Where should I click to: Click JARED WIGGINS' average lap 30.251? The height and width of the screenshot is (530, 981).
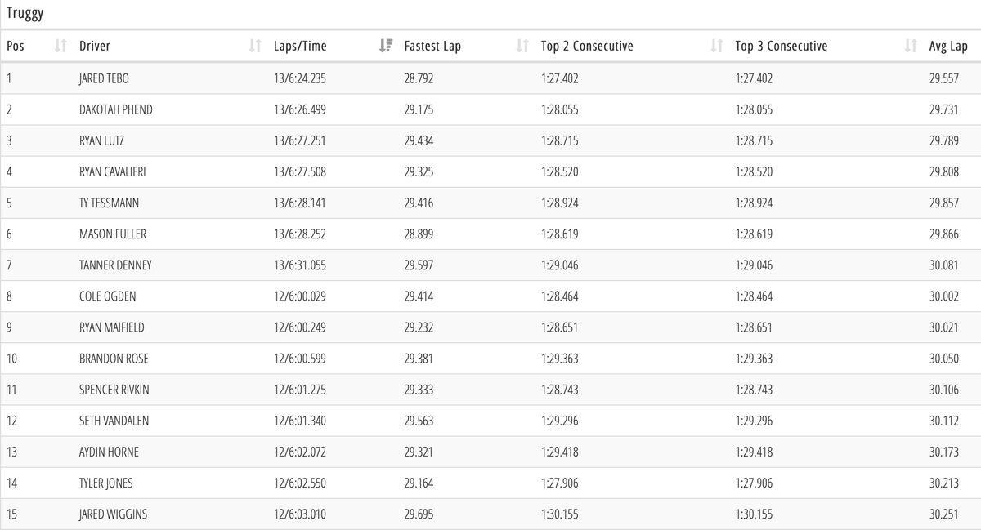944,514
